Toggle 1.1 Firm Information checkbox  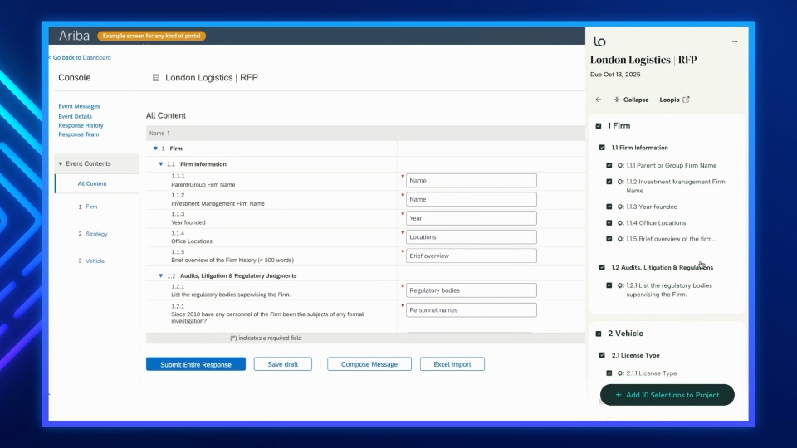coord(602,148)
